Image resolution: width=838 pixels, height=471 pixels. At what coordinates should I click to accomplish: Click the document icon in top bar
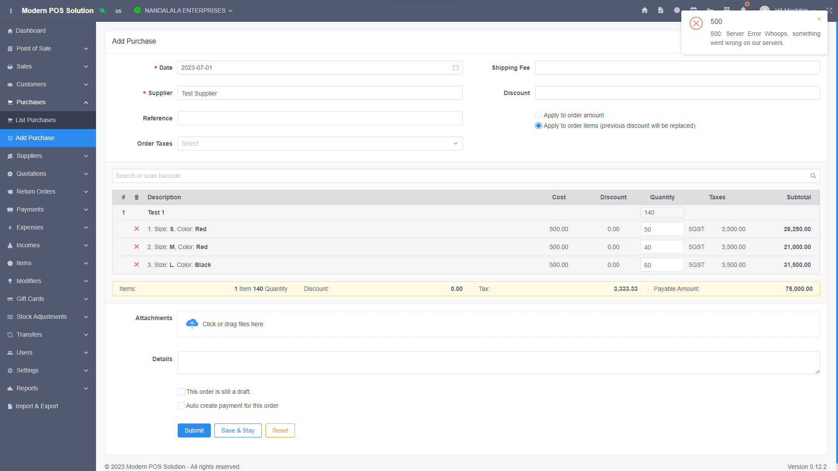[x=661, y=10]
